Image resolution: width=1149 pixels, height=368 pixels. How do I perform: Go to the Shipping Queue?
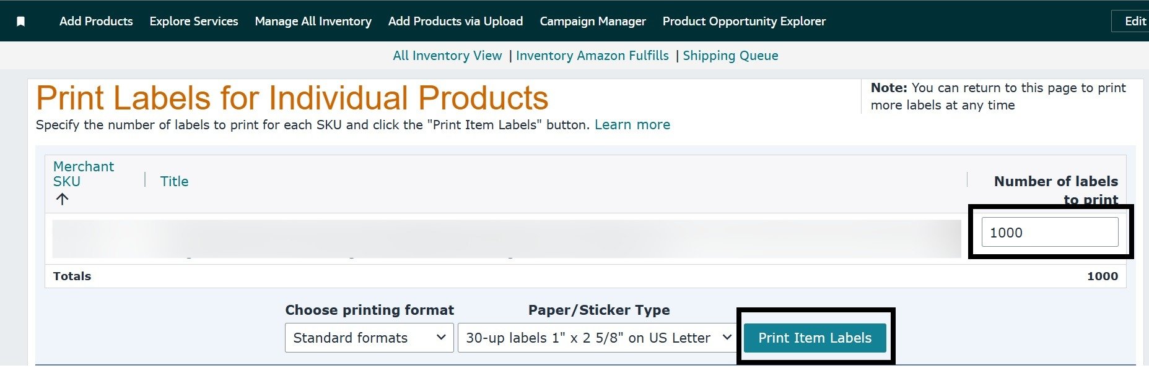point(730,56)
